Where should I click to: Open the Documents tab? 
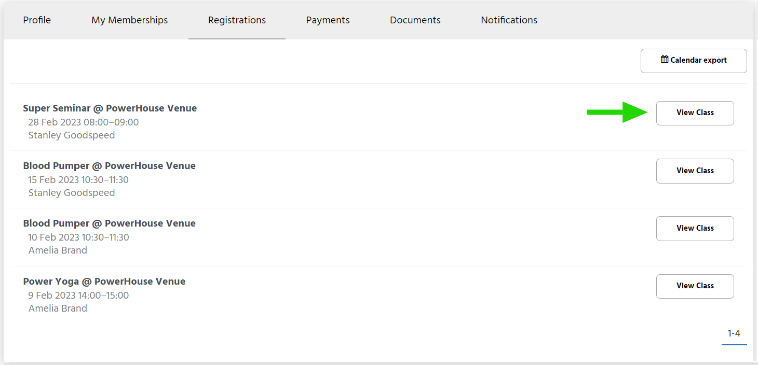415,20
